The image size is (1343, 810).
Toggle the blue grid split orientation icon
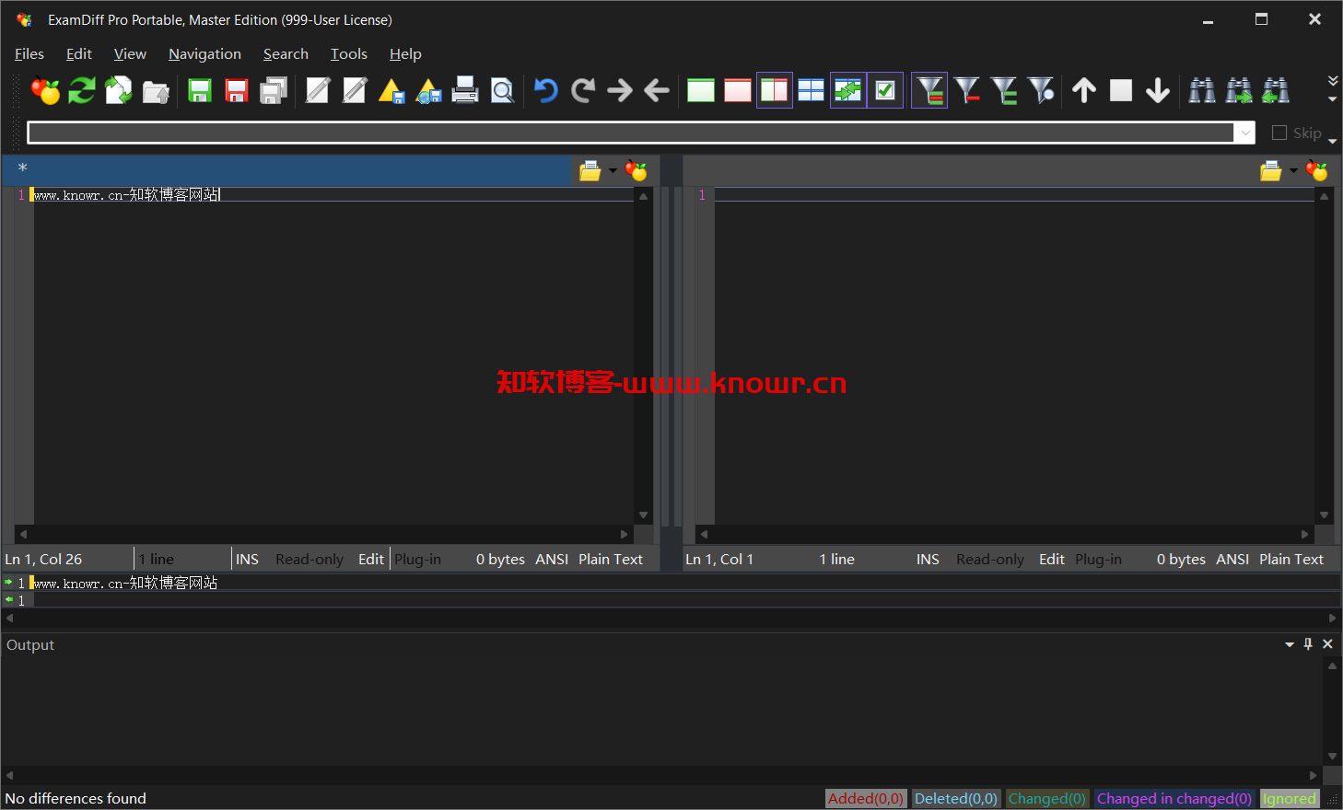pos(812,90)
